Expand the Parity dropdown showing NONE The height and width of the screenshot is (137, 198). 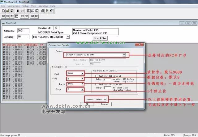[82, 84]
